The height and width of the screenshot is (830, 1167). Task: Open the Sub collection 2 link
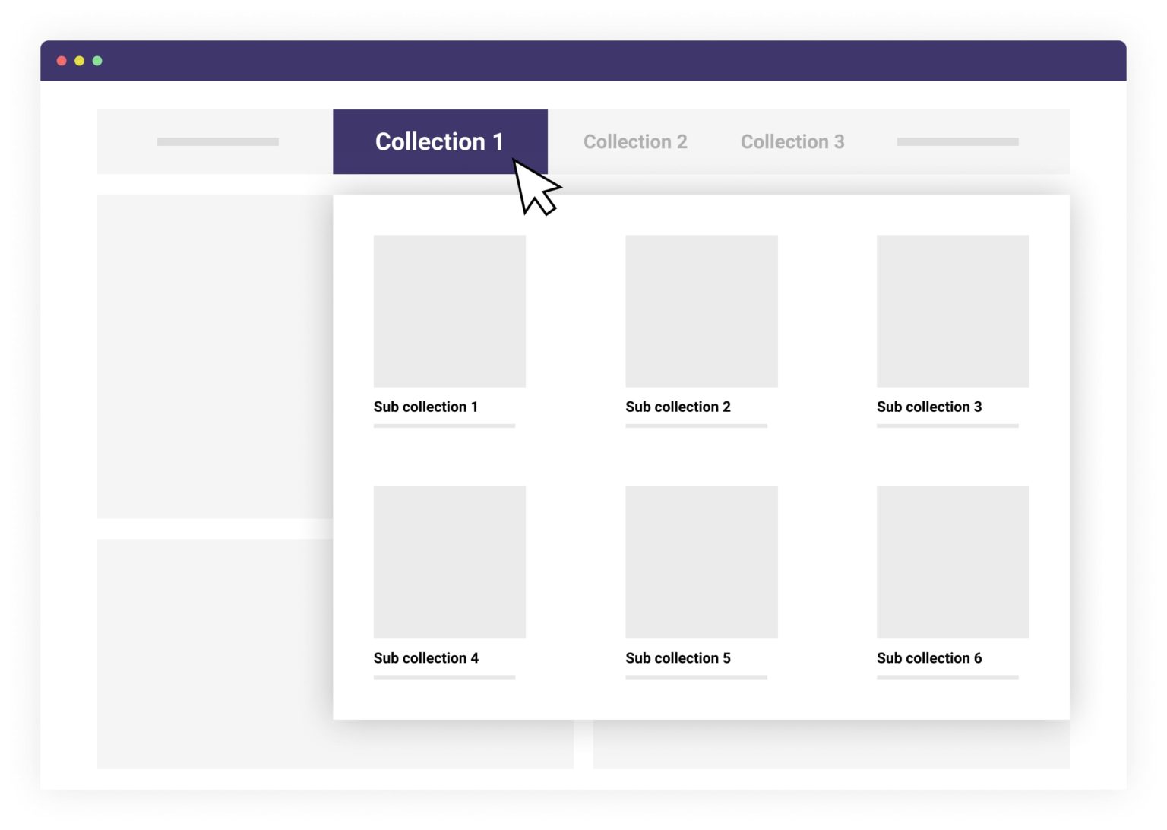(x=678, y=407)
